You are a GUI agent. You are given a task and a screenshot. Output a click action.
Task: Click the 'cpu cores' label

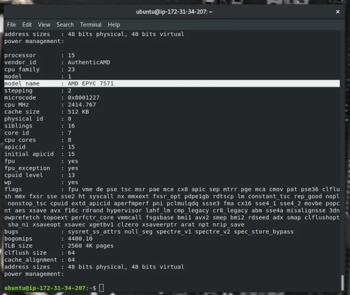pyautogui.click(x=20, y=140)
